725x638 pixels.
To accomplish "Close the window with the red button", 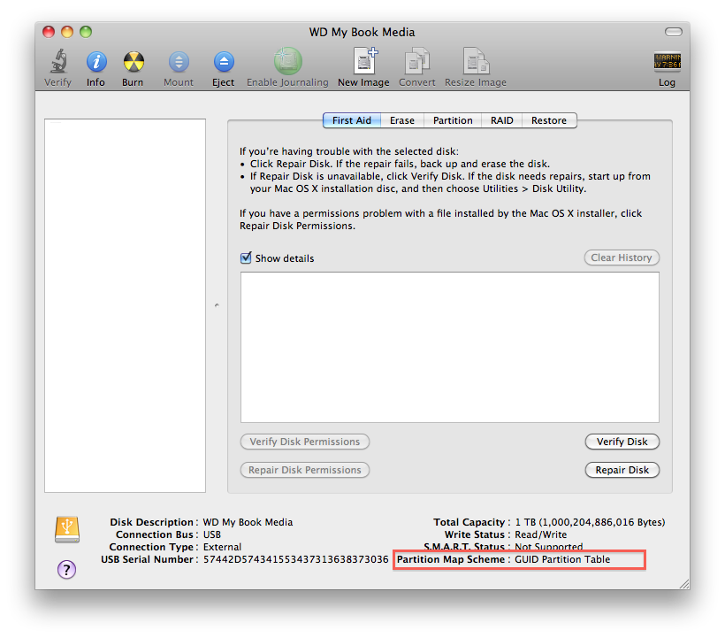I will pyautogui.click(x=49, y=32).
